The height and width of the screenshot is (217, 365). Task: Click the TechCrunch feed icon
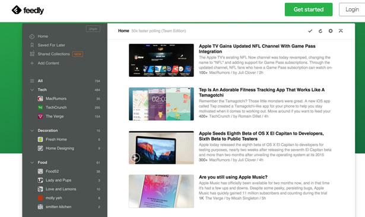tap(40, 108)
